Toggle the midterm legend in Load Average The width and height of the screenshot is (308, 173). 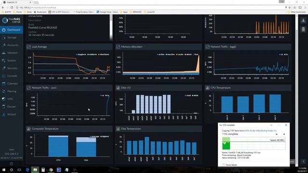pyautogui.click(x=92, y=54)
